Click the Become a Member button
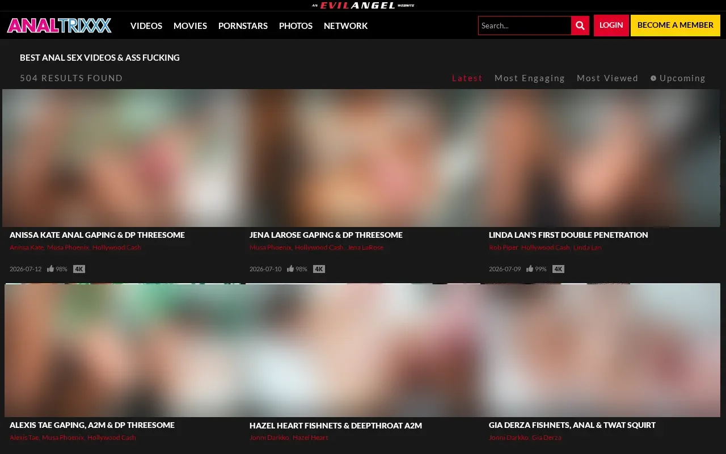Viewport: 726px width, 454px height. tap(676, 25)
